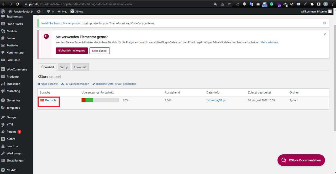The width and height of the screenshot is (336, 174).
Task: Open xstore-de_DE.po file info link
Action: [216, 100]
